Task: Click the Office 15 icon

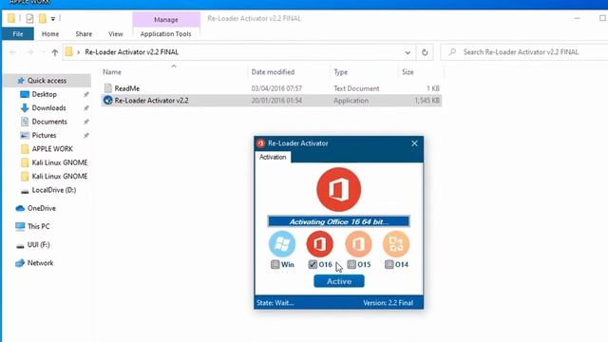Action: [358, 244]
